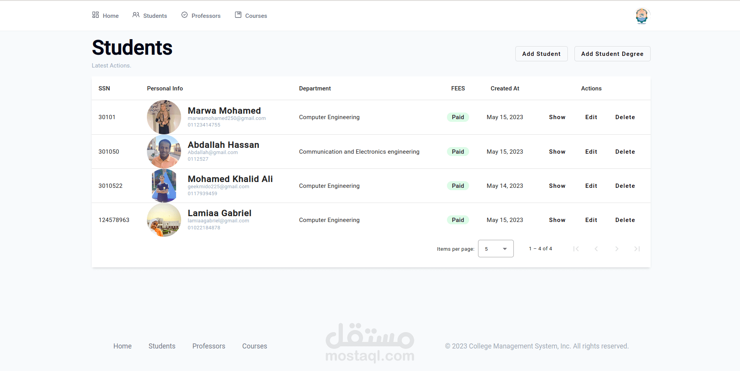Jump to the last page of the table

(x=637, y=249)
